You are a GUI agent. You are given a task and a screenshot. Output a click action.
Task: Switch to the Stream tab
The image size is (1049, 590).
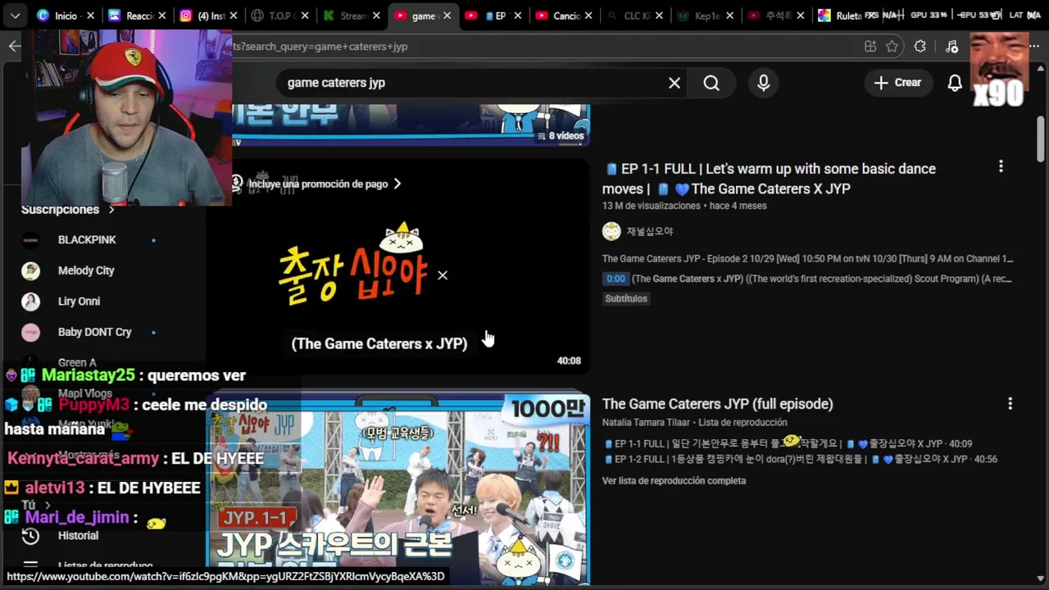(350, 16)
